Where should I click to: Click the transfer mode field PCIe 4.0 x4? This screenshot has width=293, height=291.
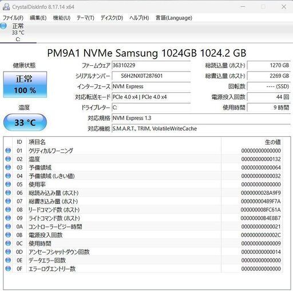coord(151,97)
